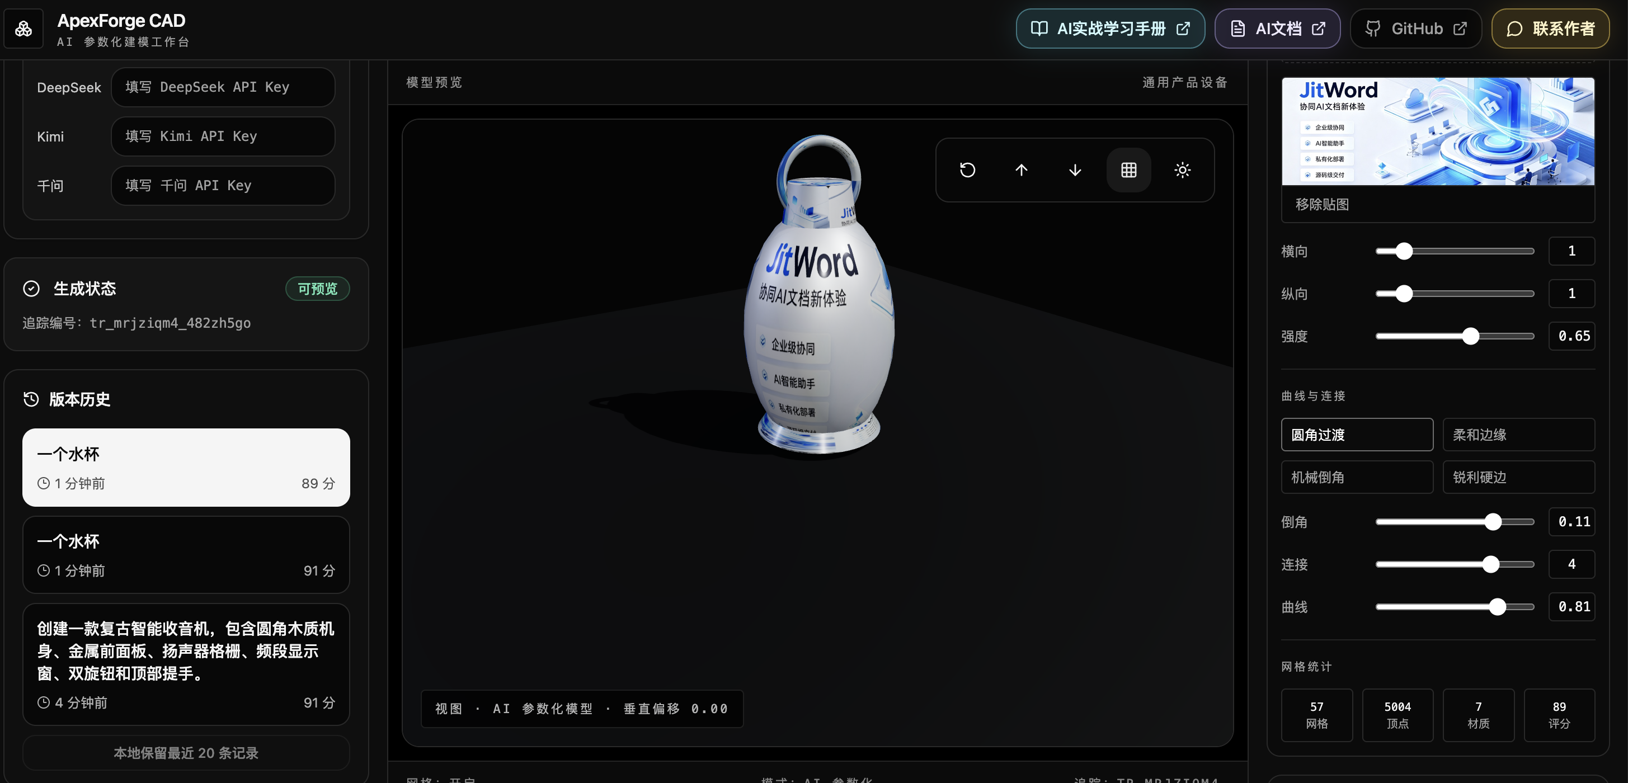Click the check circle icon beside 生成状态
The width and height of the screenshot is (1628, 783).
(x=31, y=289)
